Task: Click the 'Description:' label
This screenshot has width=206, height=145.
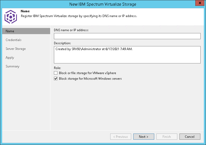Action: 62,43
